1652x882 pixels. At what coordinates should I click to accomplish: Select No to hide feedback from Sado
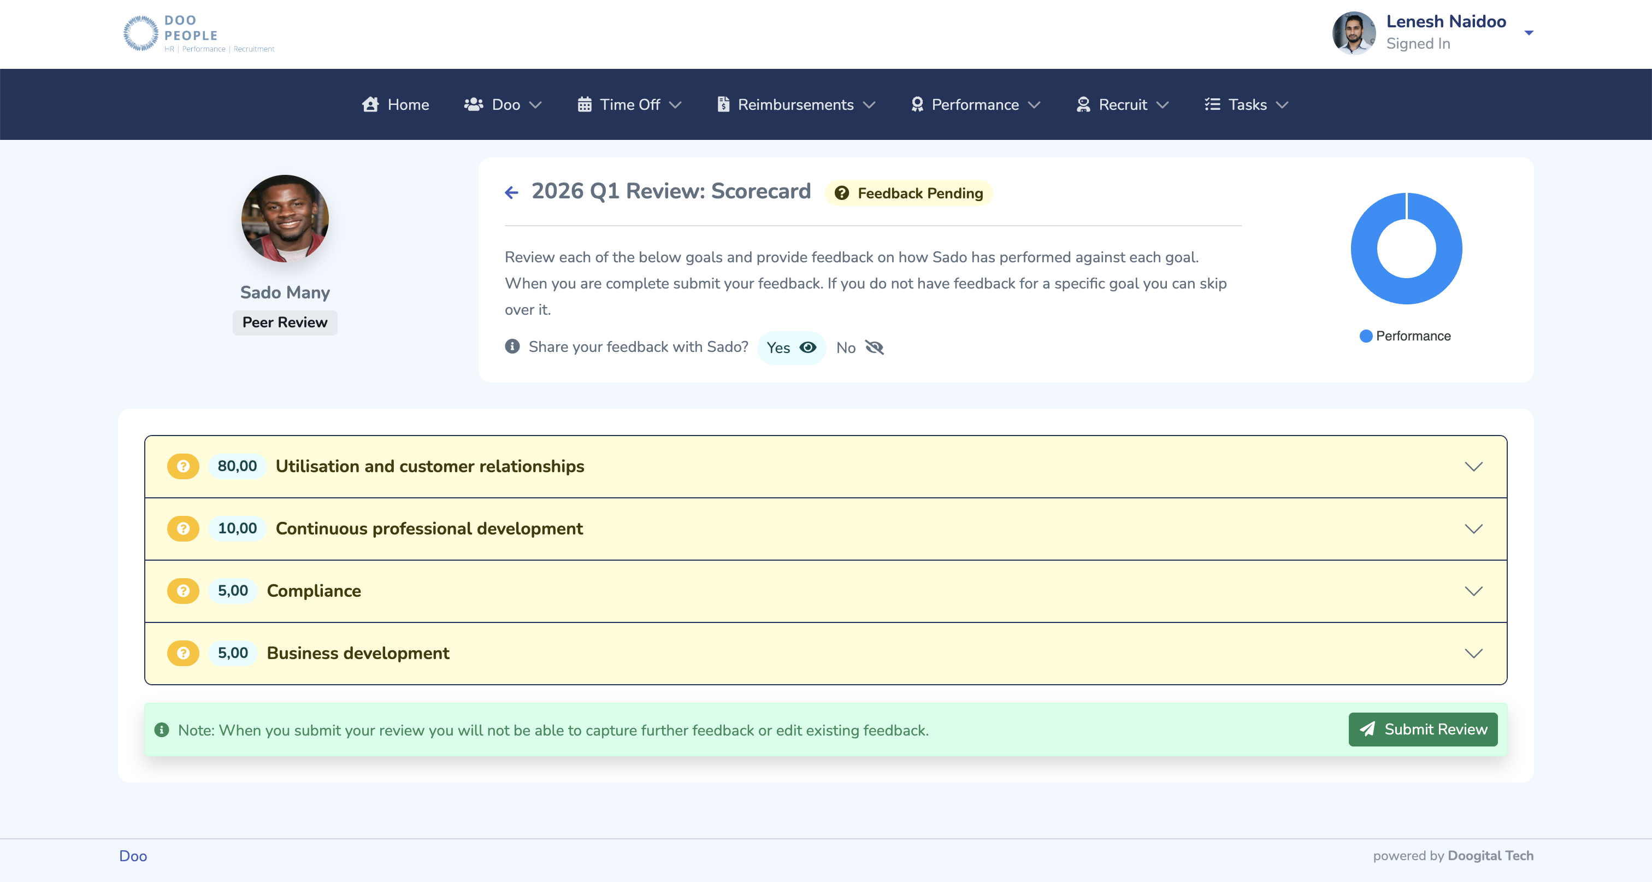tap(859, 348)
